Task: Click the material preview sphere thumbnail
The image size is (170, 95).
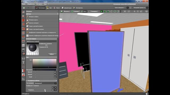Action: (33, 49)
